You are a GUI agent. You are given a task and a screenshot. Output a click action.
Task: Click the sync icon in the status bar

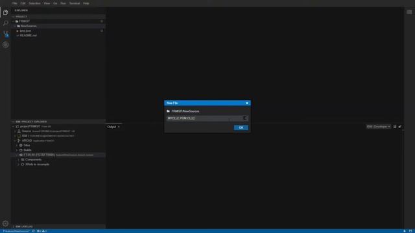[33, 231]
